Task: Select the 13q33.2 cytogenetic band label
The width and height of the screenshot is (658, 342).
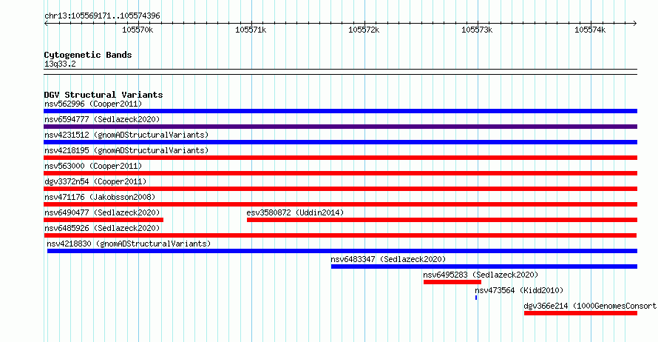Action: (60, 64)
